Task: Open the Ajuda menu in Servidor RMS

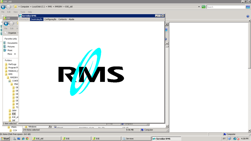Action: 71,19
